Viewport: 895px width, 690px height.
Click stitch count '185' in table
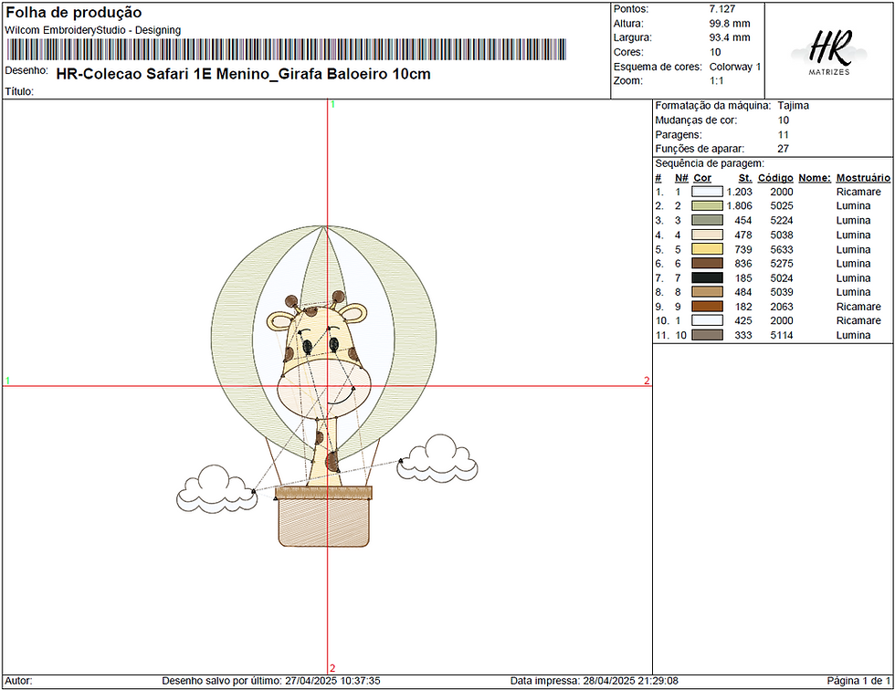point(743,278)
